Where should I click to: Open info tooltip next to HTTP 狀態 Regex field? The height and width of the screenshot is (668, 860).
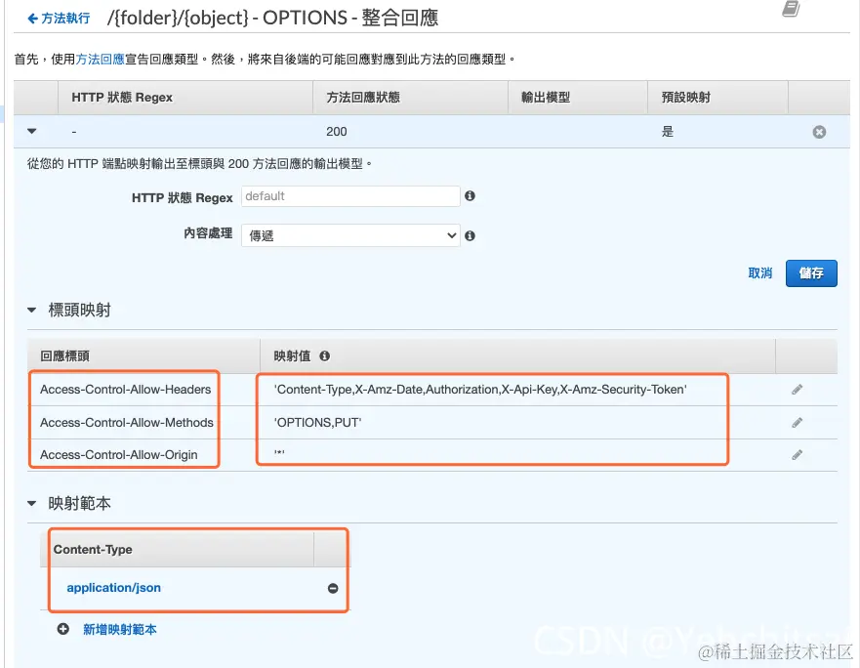coord(470,196)
